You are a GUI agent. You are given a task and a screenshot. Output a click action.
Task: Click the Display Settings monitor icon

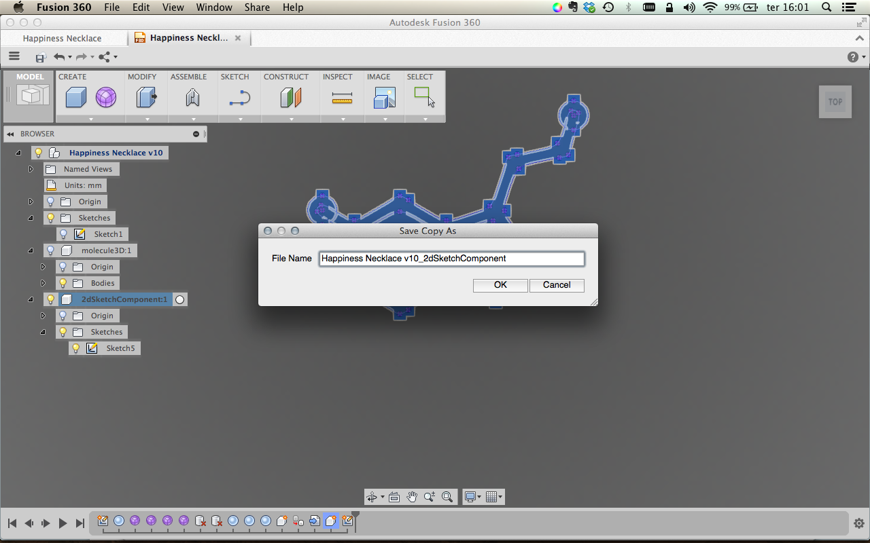[x=470, y=497]
